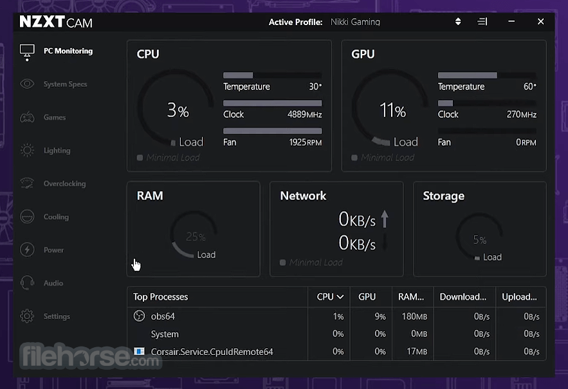Click the CPU fan 1925RPM value
This screenshot has height=389, width=568.
pos(306,142)
